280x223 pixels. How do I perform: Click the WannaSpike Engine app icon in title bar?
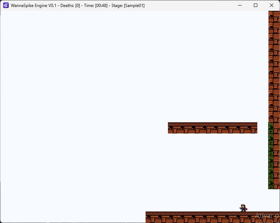coord(6,5)
